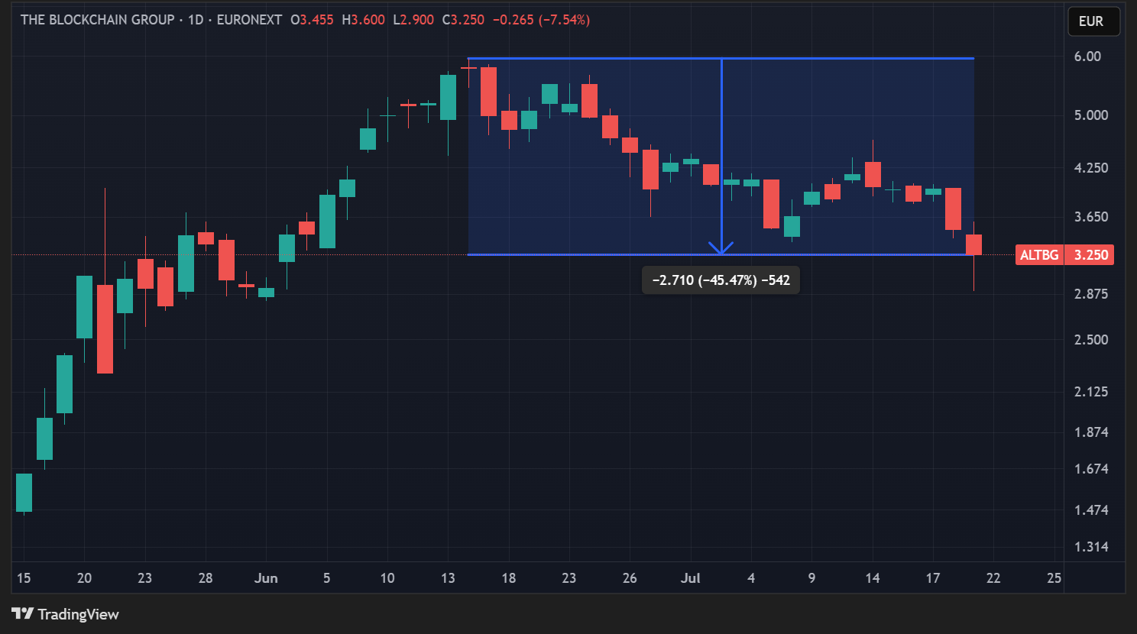Click the red 3.250 current price tag
The image size is (1137, 634).
[1090, 255]
